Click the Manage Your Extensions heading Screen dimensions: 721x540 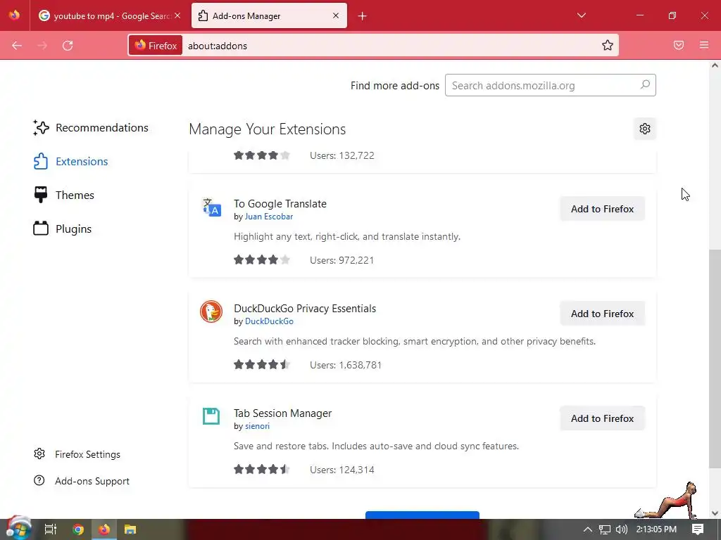point(267,129)
